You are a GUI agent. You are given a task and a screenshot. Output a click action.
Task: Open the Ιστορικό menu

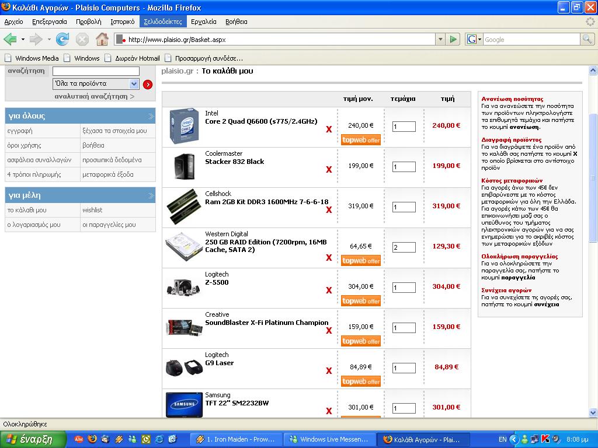pyautogui.click(x=123, y=22)
